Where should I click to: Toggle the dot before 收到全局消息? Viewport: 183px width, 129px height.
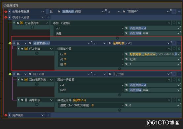click(10, 12)
